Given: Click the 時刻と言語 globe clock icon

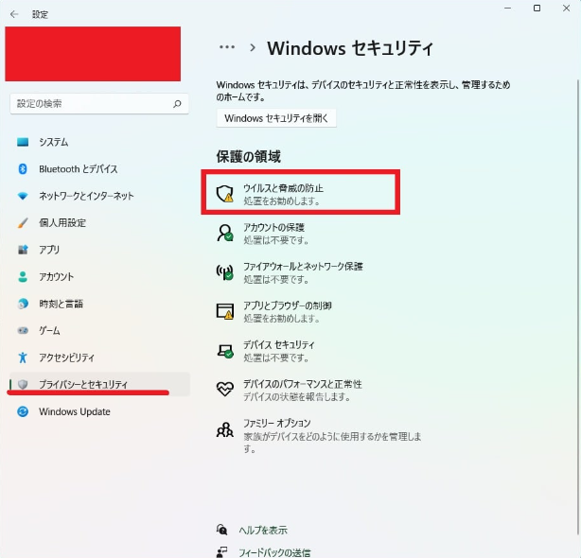Looking at the screenshot, I should tap(23, 304).
